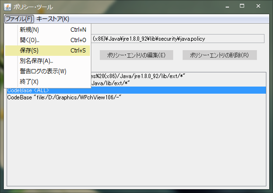Minimize the ポリシー・ツール window
The width and height of the screenshot is (273, 193).
(x=227, y=6)
